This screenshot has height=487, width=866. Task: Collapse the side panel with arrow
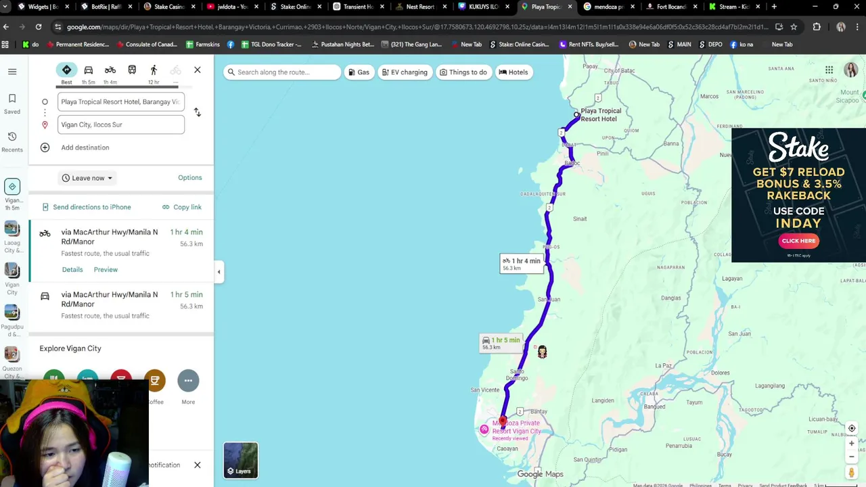point(219,271)
